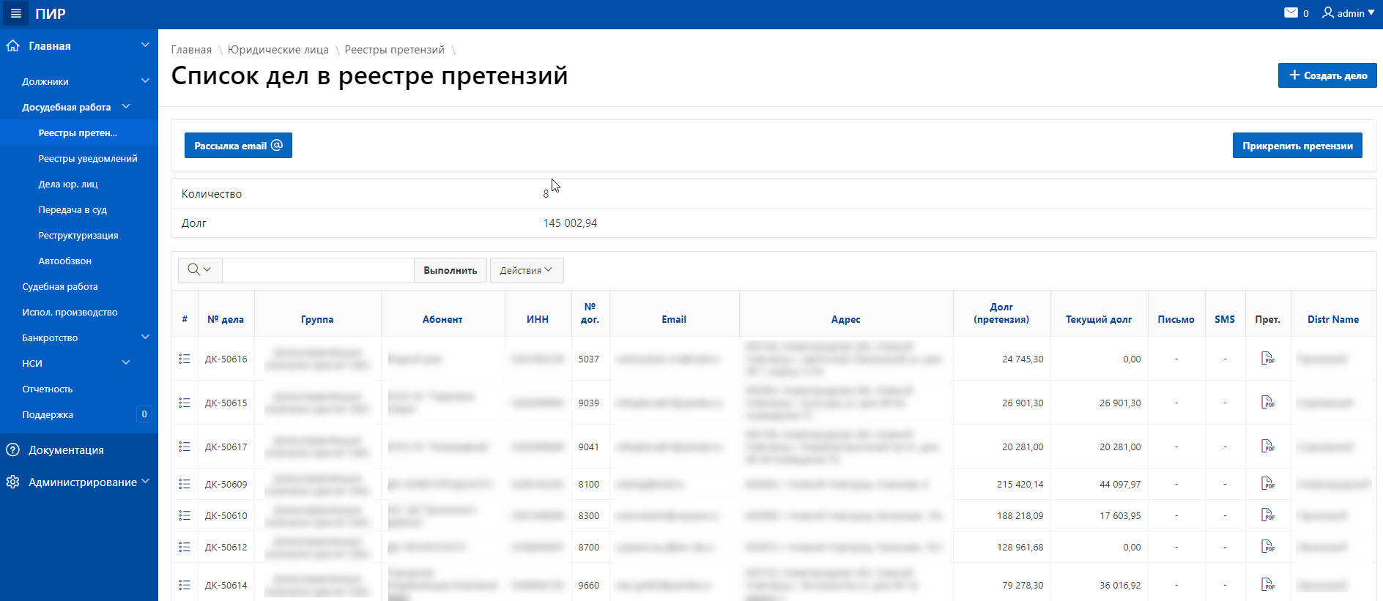Open row menu icon for ДК-50609
The image size is (1383, 601).
tap(185, 484)
